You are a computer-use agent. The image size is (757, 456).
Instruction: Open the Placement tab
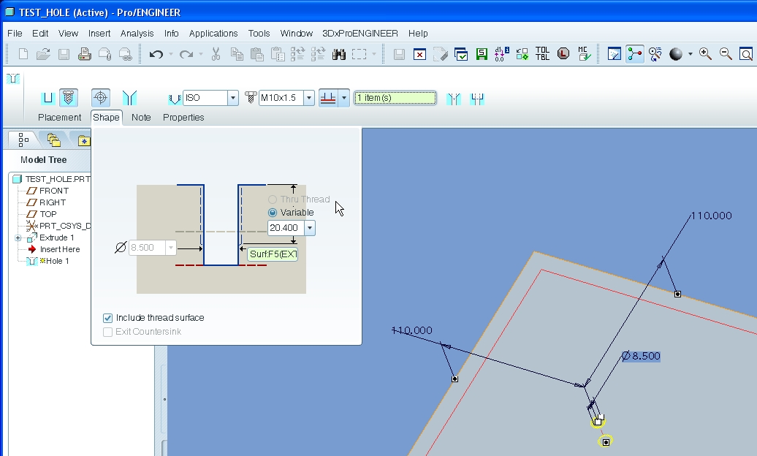(x=59, y=118)
